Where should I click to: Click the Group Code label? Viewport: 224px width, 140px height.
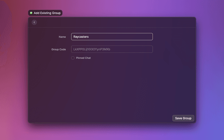click(x=58, y=49)
